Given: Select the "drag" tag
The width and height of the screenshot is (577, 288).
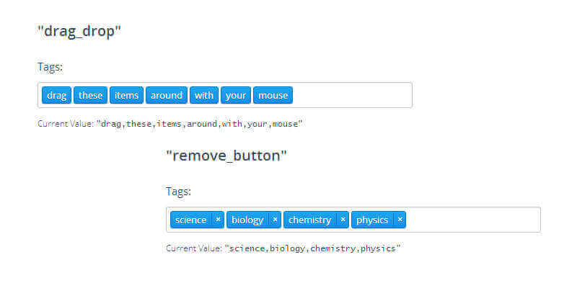Looking at the screenshot, I should pyautogui.click(x=56, y=95).
